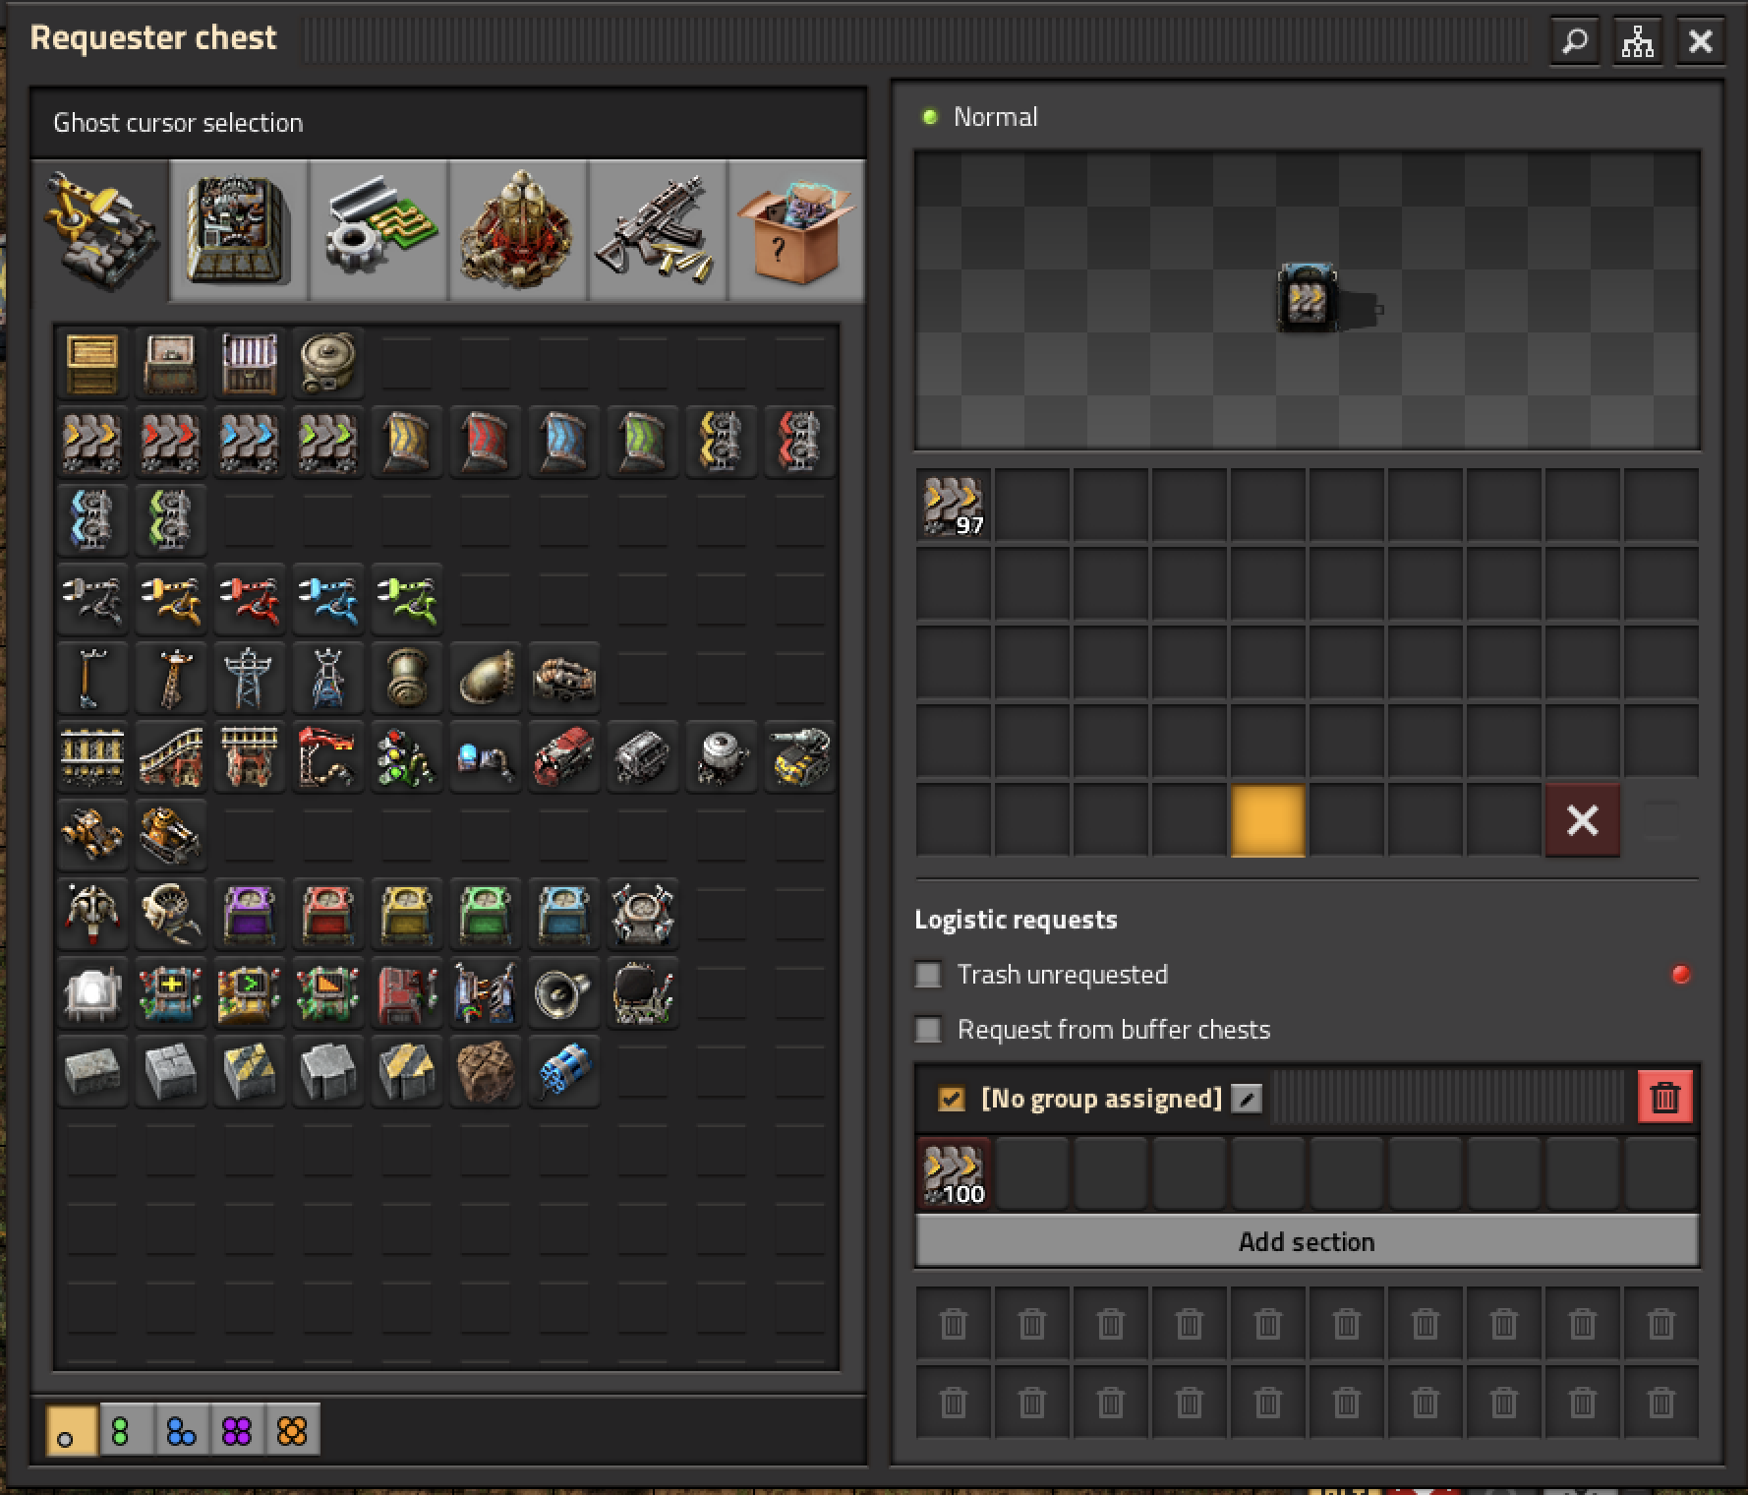The image size is (1748, 1495).
Task: Pick the yellow transport belt
Action: click(92, 442)
